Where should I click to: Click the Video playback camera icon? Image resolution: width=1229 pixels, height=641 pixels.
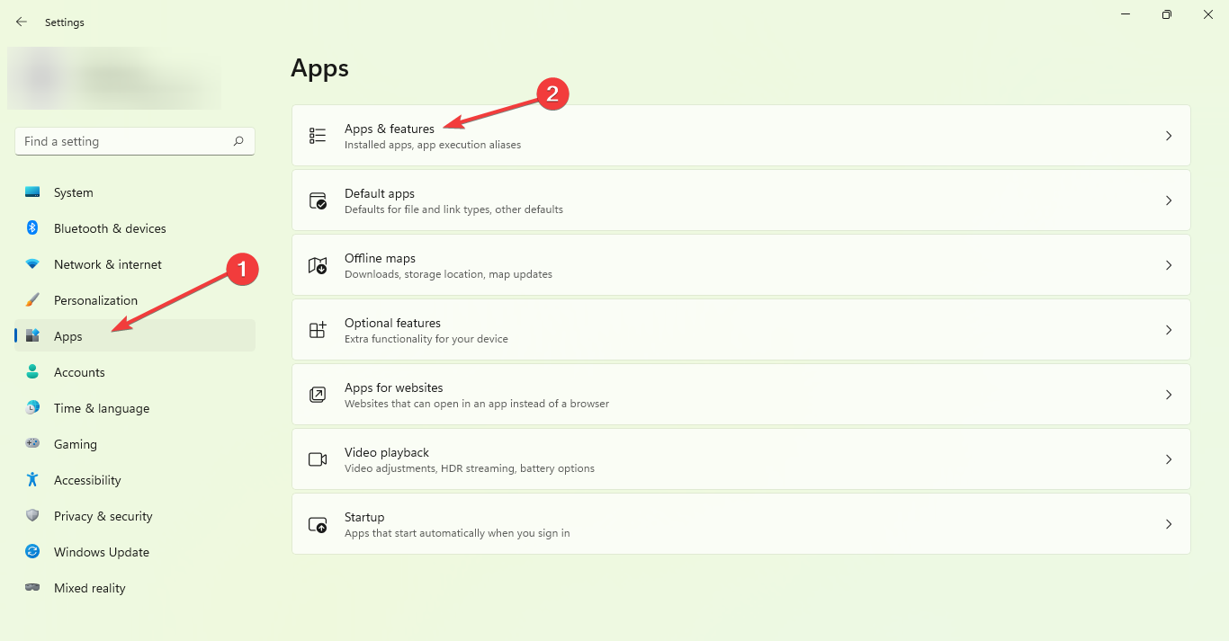[x=318, y=459]
